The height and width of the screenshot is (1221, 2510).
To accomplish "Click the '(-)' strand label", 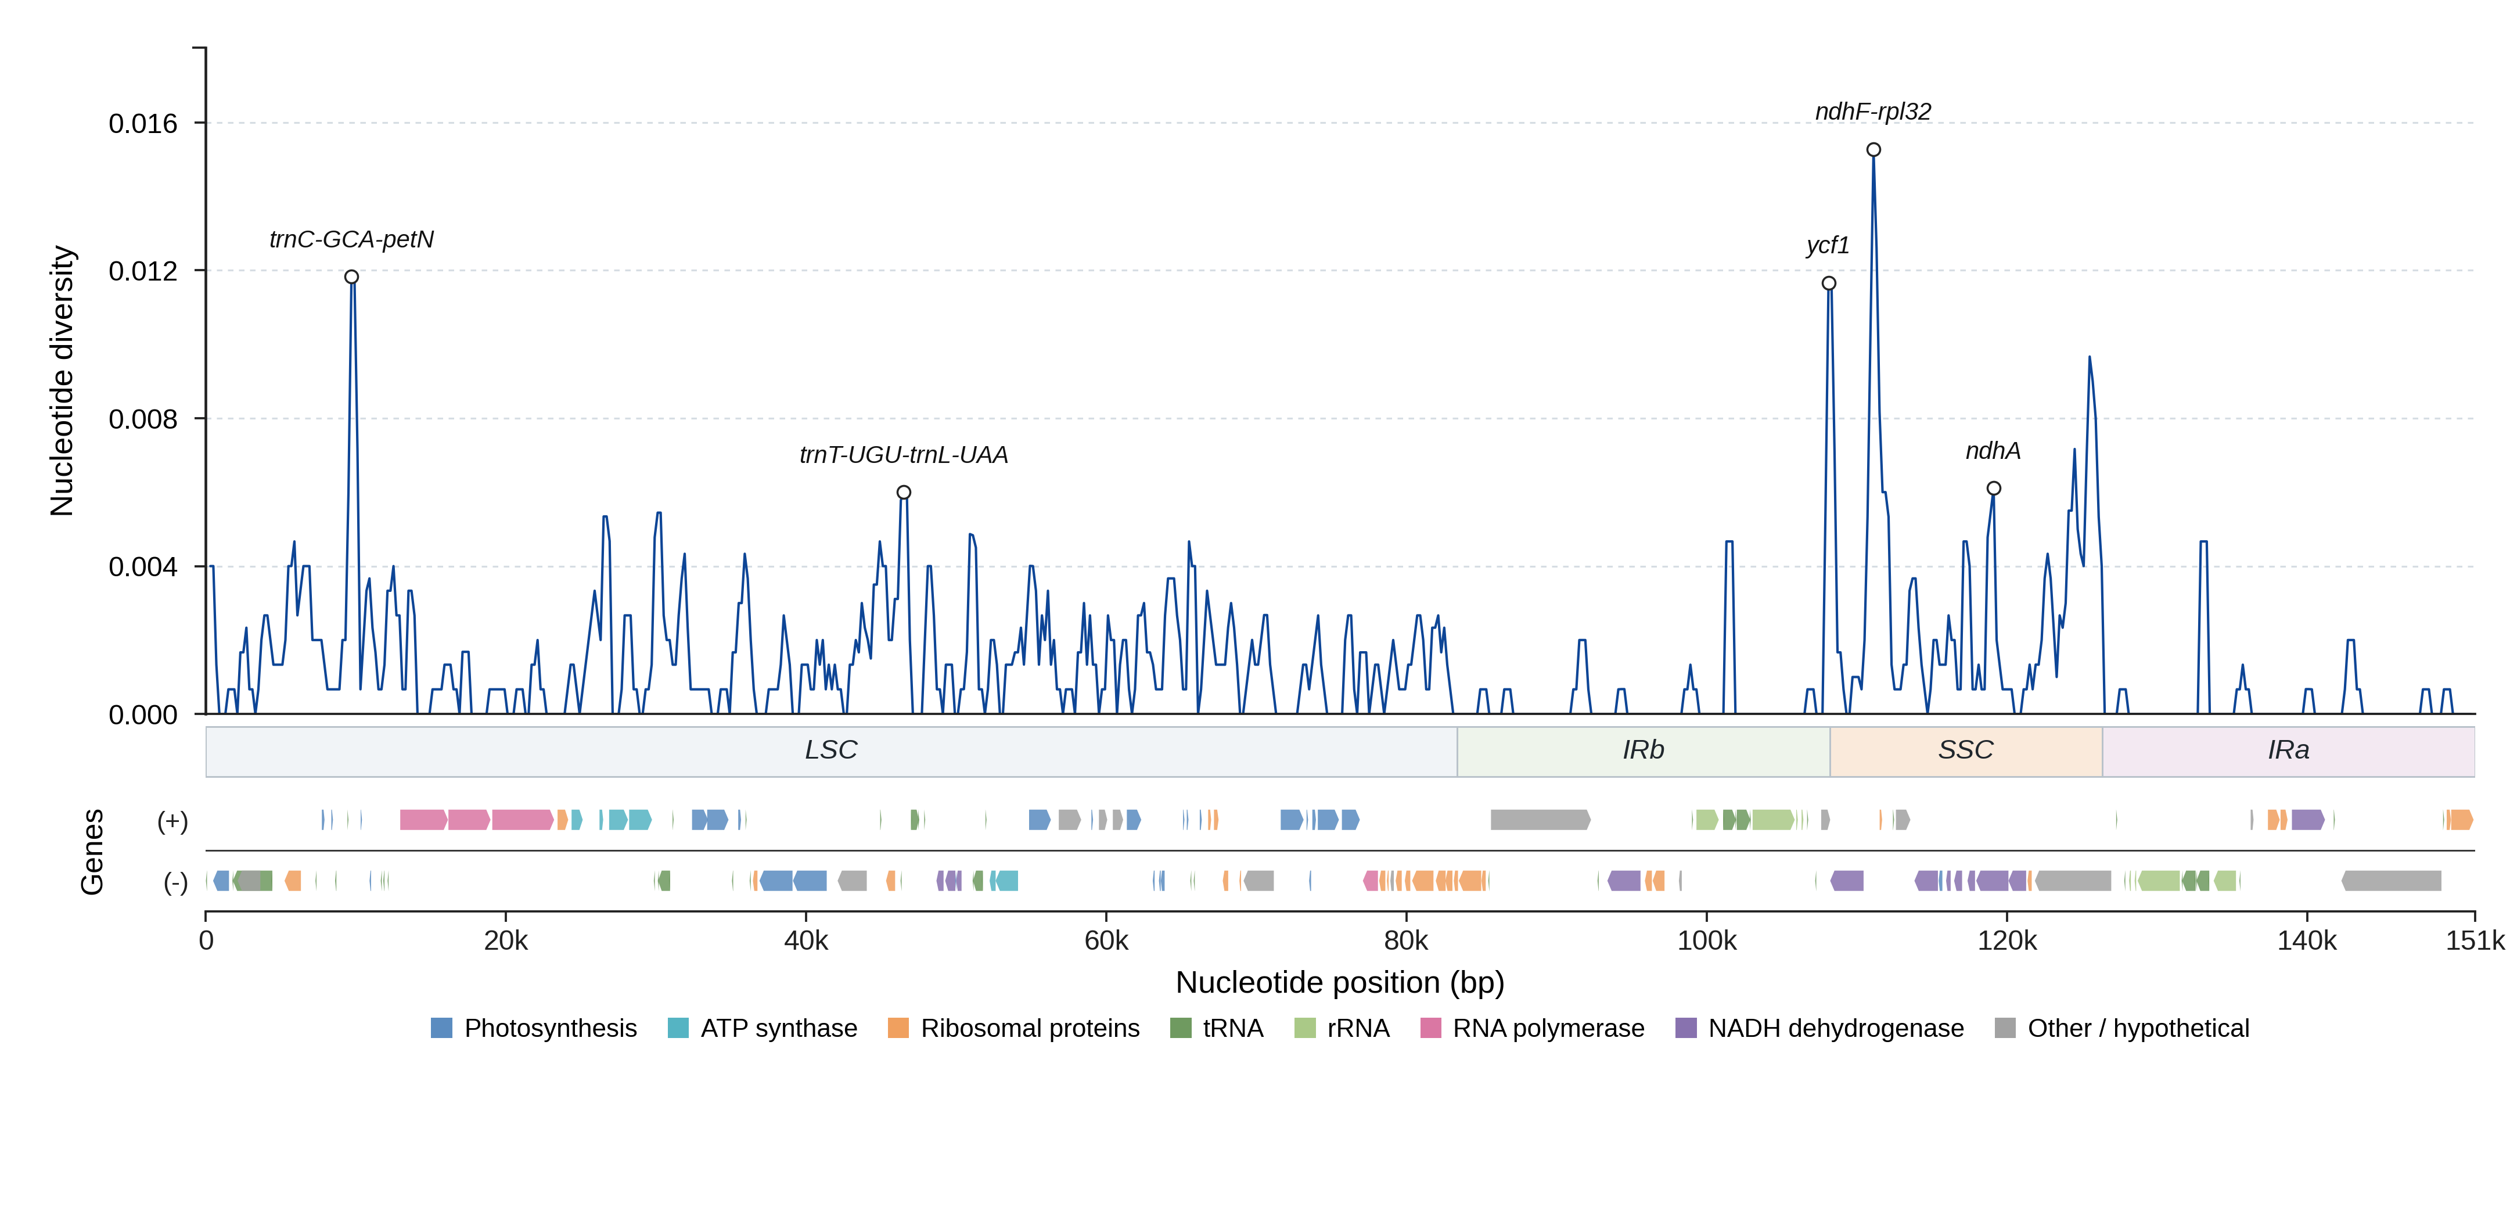I will [175, 883].
